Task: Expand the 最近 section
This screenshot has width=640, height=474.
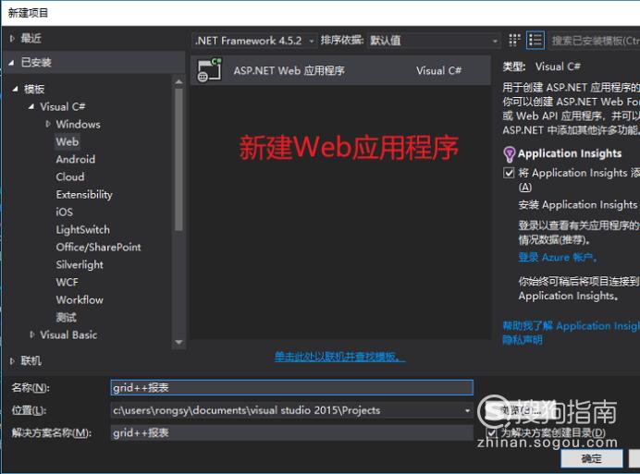Action: pos(12,38)
